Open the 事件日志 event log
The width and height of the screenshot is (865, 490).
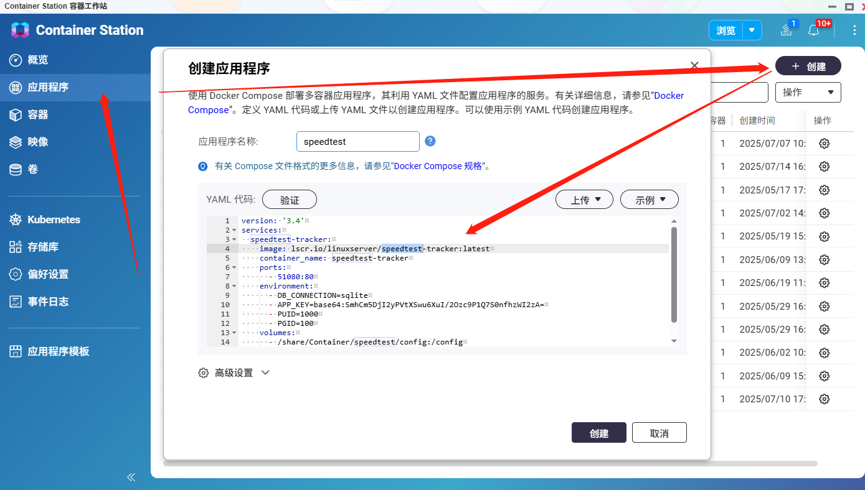click(x=48, y=302)
